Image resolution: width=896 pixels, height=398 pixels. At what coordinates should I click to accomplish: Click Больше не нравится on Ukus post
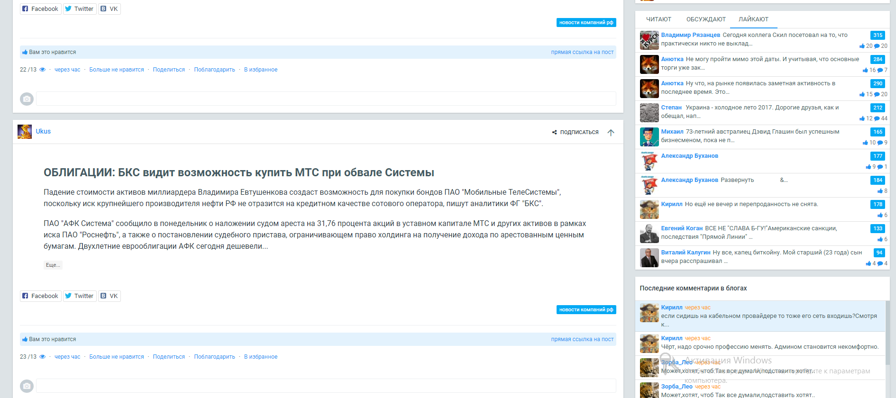tap(117, 357)
